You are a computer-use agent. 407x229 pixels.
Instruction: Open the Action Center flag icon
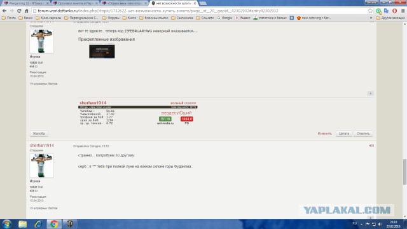368,224
